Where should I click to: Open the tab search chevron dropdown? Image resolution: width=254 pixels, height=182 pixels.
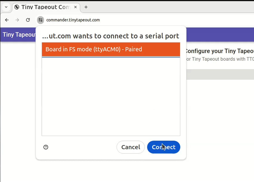pos(6,7)
